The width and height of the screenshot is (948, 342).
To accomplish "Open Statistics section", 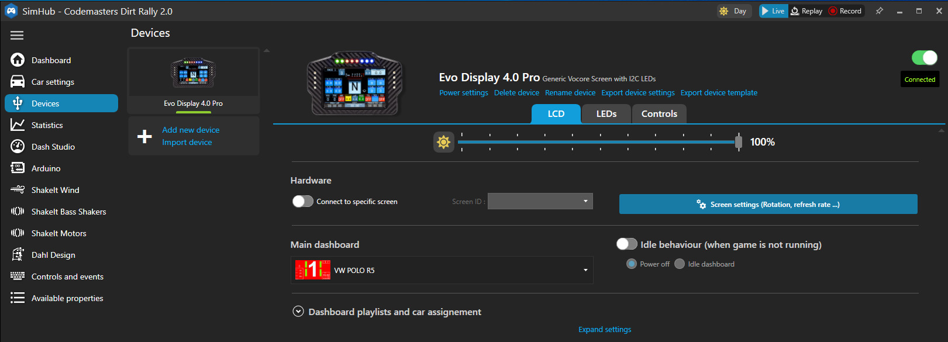I will (61, 125).
